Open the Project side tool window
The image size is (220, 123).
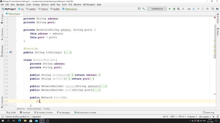point(2,18)
